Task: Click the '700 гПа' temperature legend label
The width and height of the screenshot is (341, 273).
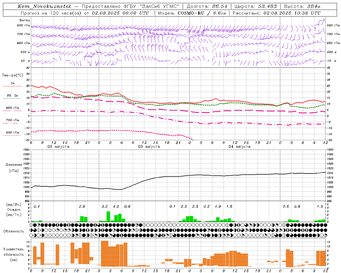Action: click(x=12, y=120)
